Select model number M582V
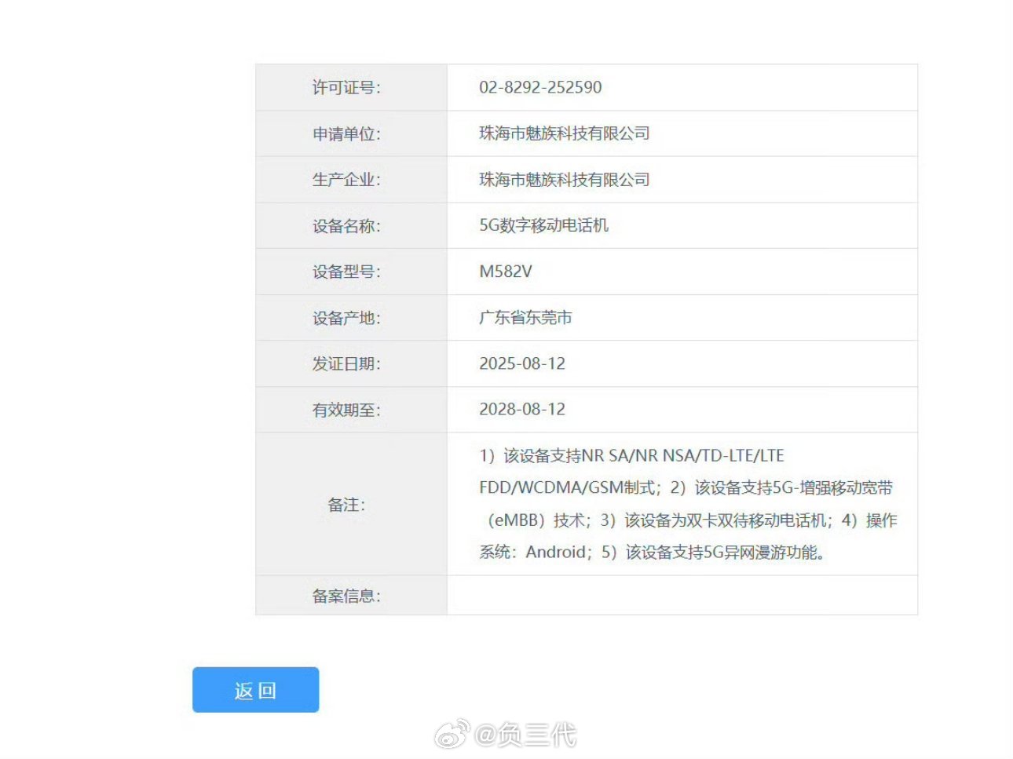 tap(506, 272)
